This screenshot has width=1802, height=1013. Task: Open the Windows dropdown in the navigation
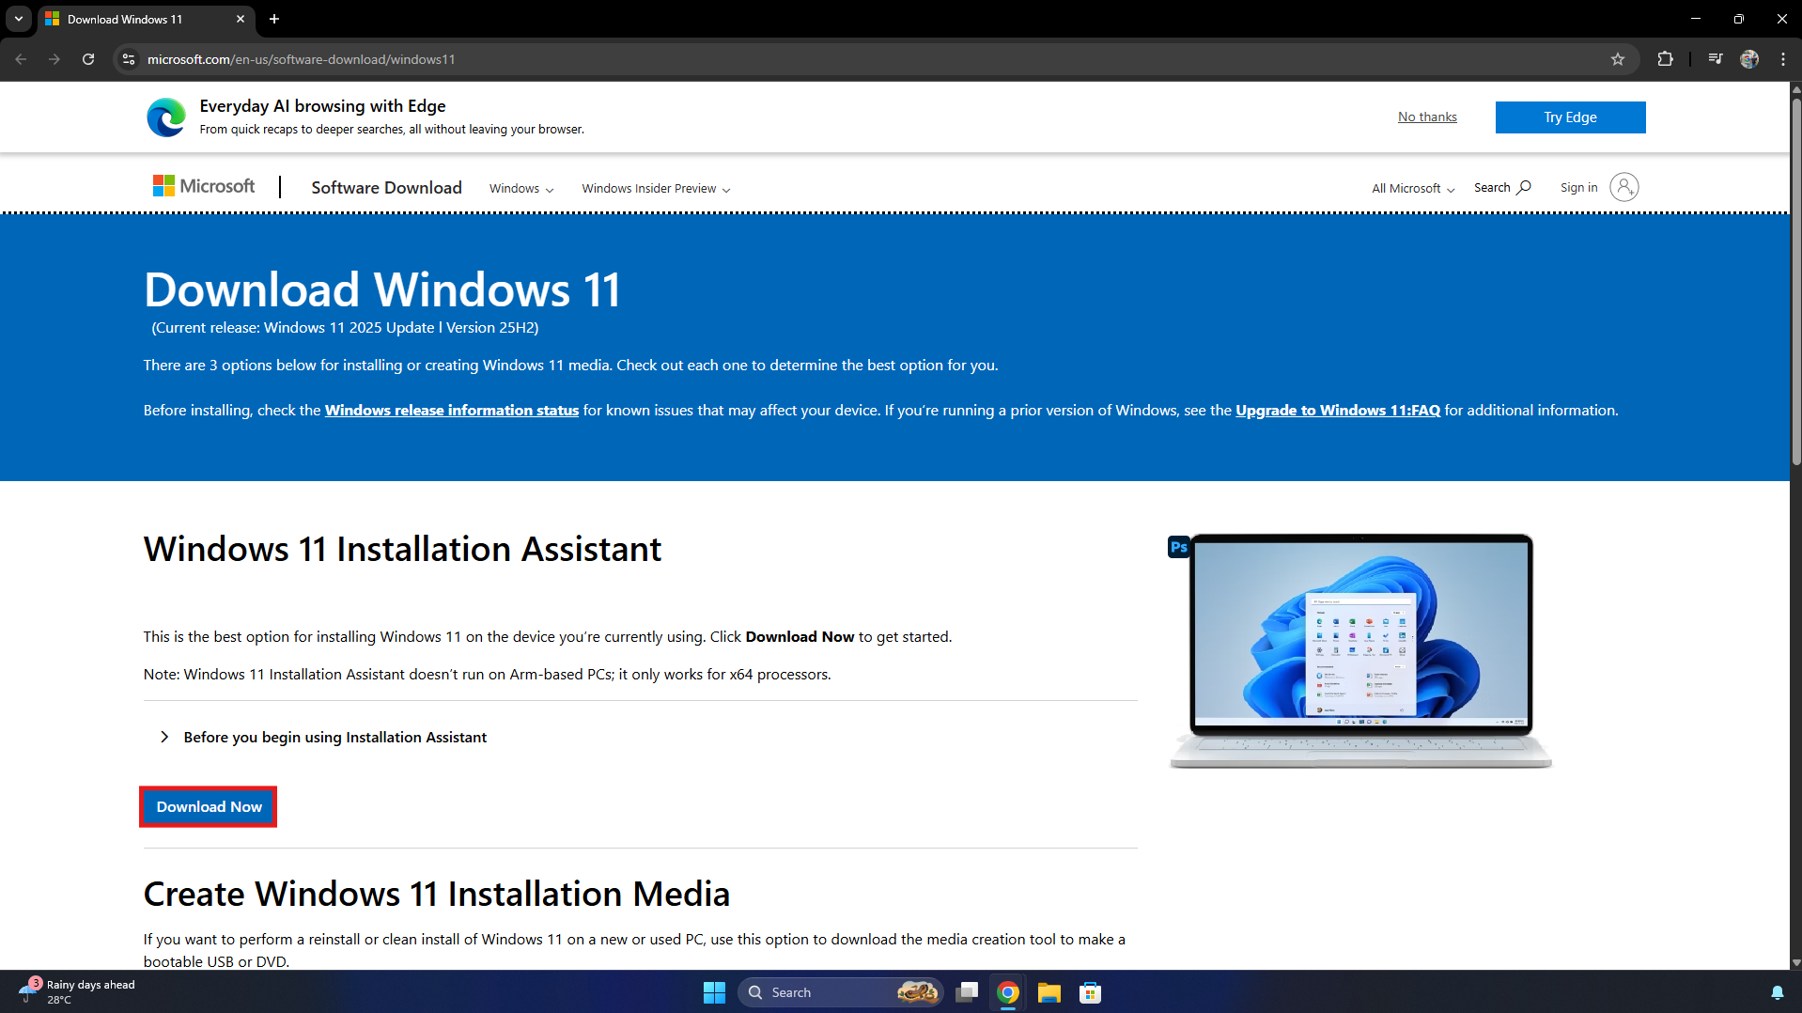click(520, 188)
